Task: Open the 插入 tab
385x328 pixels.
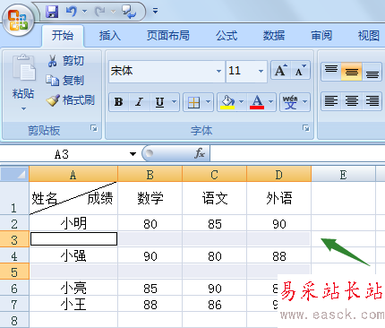Action: 110,36
